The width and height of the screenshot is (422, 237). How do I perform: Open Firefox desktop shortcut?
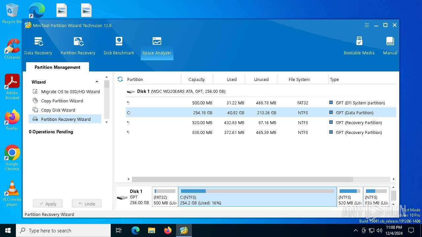pos(12,120)
